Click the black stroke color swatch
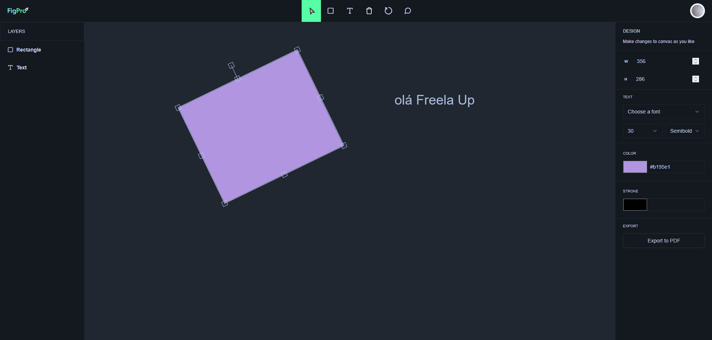This screenshot has height=340, width=712. click(x=635, y=205)
